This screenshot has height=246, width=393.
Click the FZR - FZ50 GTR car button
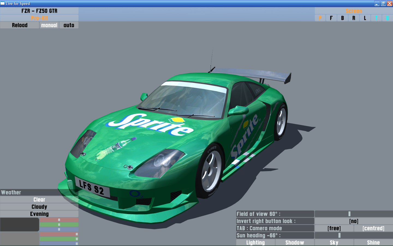[39, 11]
